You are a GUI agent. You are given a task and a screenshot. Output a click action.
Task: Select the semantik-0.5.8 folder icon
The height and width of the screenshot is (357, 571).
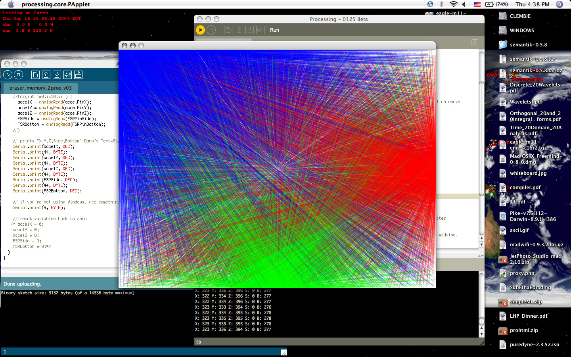click(503, 45)
